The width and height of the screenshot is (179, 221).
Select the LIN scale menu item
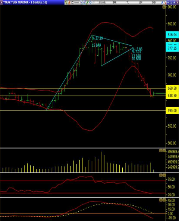(141, 3)
